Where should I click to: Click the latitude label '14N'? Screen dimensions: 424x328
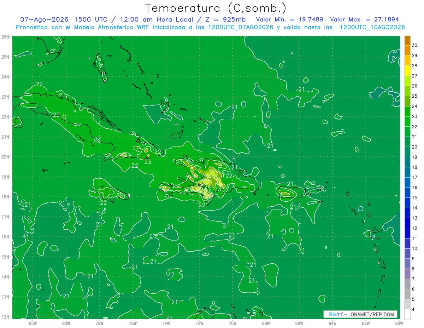click(5, 277)
